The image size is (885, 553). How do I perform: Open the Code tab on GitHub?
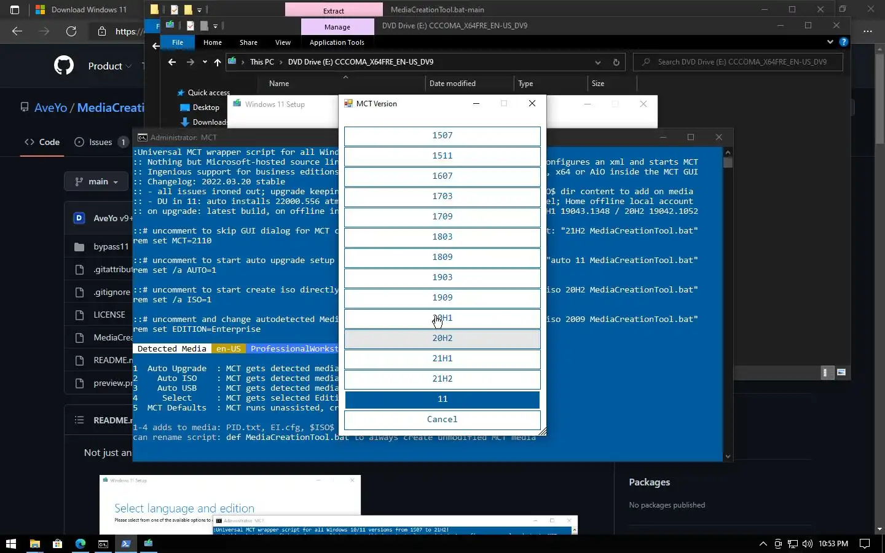(x=42, y=142)
